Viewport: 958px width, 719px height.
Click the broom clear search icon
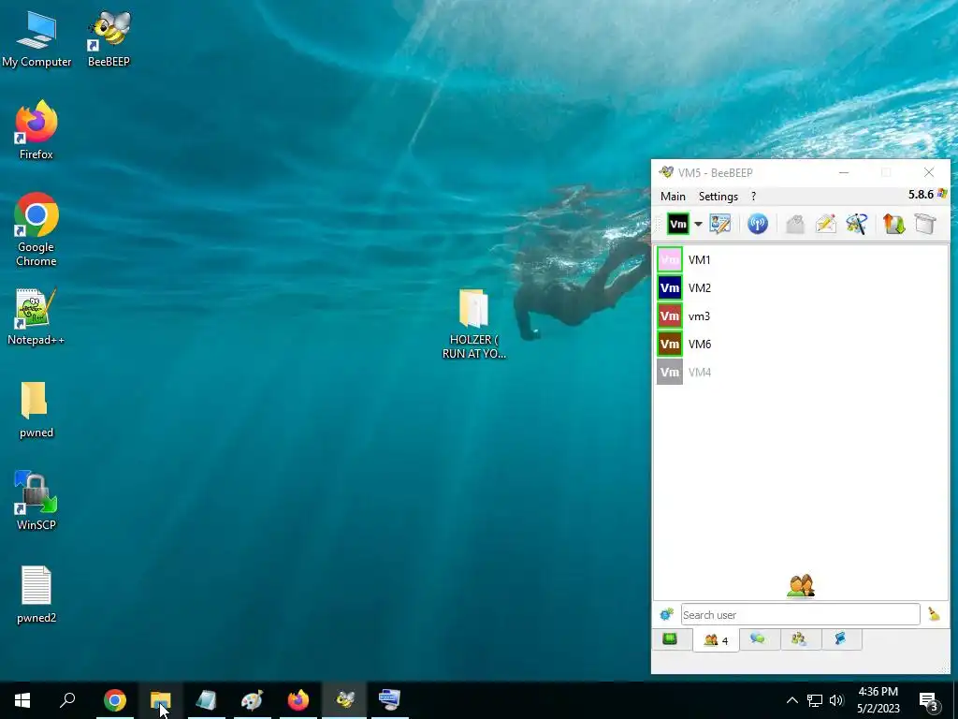(934, 614)
